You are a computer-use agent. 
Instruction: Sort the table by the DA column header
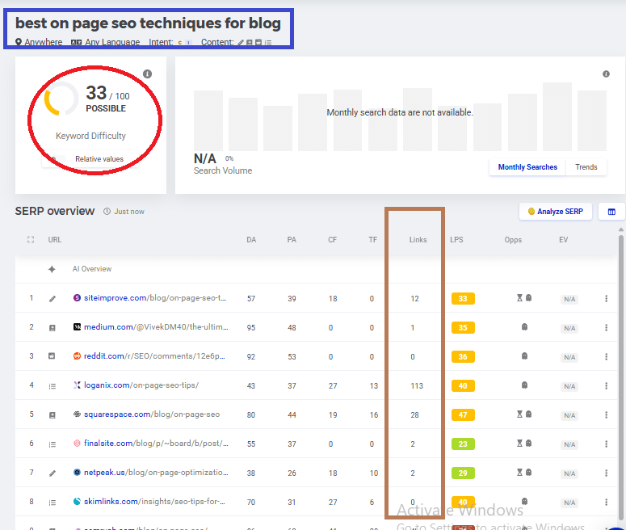point(251,240)
